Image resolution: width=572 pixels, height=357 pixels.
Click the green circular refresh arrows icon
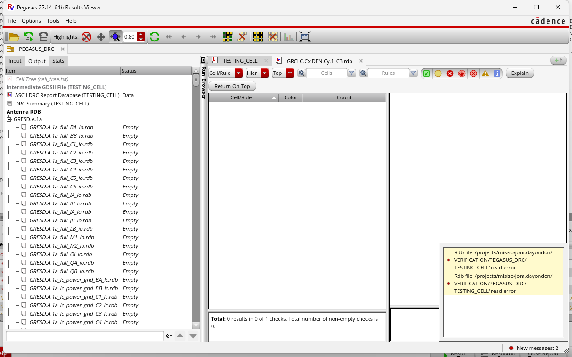coord(154,37)
